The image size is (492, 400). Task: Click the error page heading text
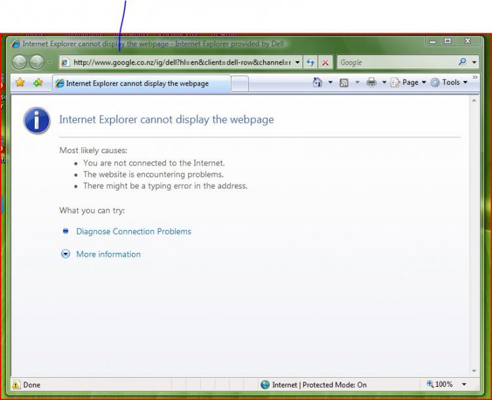[x=167, y=120]
